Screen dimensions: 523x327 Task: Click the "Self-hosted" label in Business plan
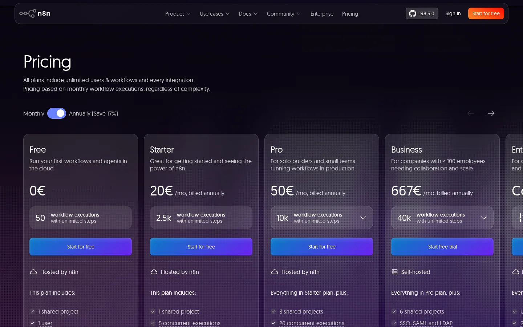416,272
